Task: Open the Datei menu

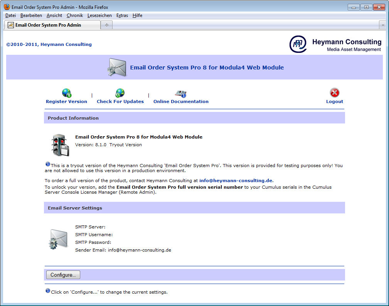Action: pos(10,15)
